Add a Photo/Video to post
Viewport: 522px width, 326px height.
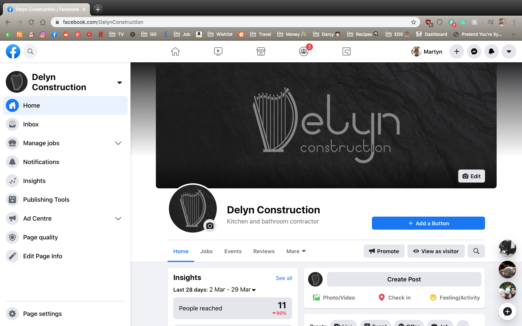(334, 297)
